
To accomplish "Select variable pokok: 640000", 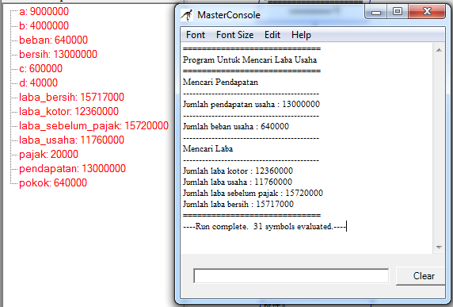I will pyautogui.click(x=53, y=183).
